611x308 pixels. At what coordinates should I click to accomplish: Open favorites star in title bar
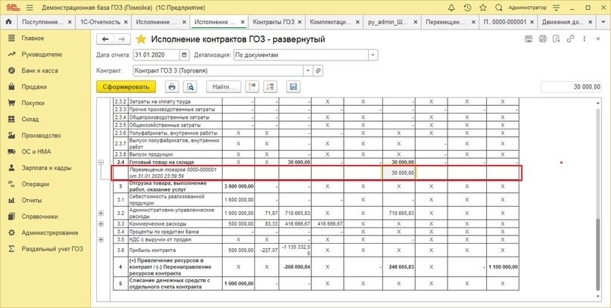[x=483, y=8]
